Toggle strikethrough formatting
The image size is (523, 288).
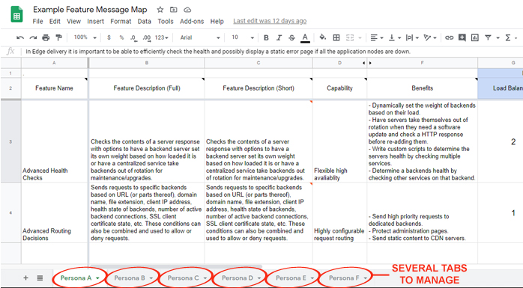291,37
